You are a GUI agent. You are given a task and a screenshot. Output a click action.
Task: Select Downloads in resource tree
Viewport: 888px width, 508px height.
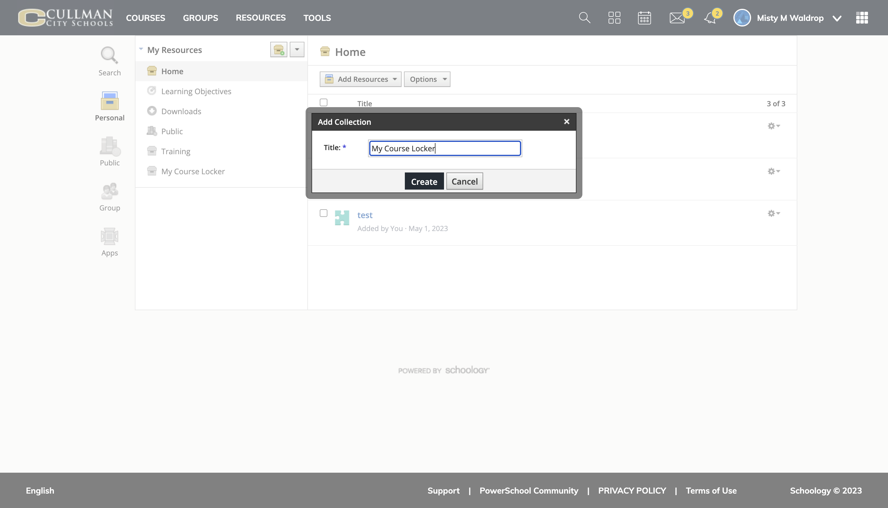point(221,111)
